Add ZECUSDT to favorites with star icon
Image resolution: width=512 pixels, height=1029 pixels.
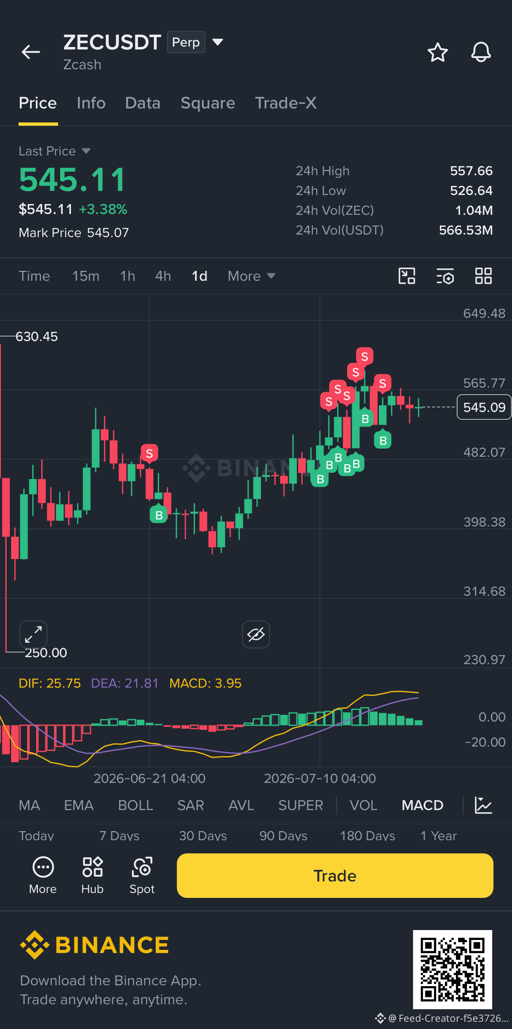tap(437, 52)
